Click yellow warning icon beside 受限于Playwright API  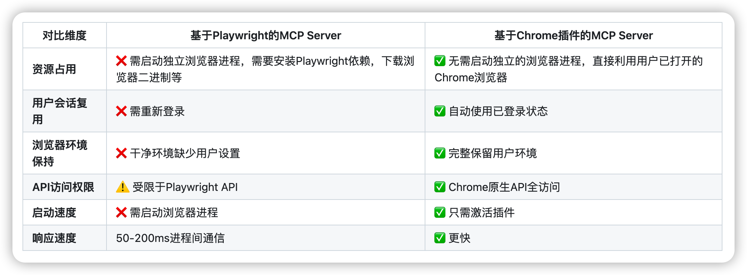click(x=122, y=187)
